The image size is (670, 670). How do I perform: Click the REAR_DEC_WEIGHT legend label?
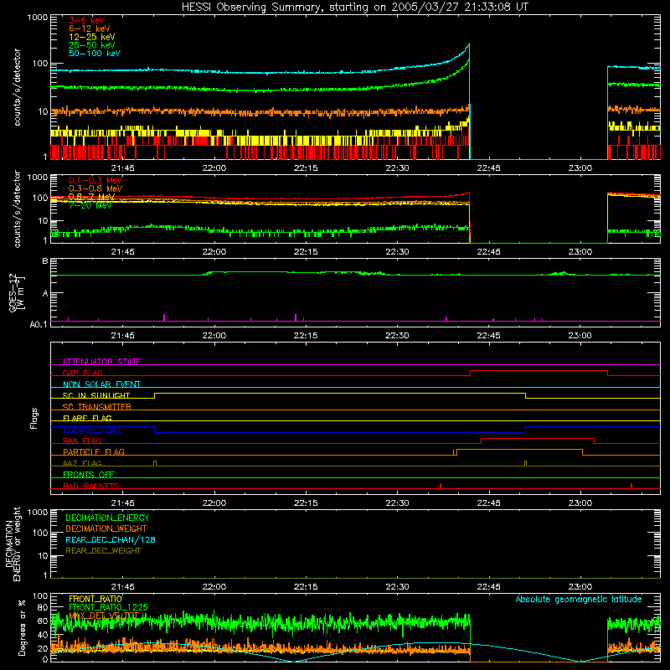coord(103,551)
